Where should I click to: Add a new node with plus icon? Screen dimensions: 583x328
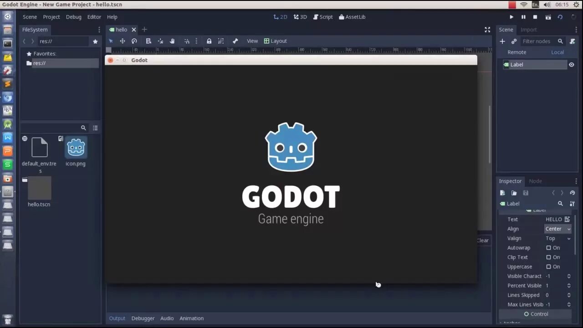click(x=502, y=41)
